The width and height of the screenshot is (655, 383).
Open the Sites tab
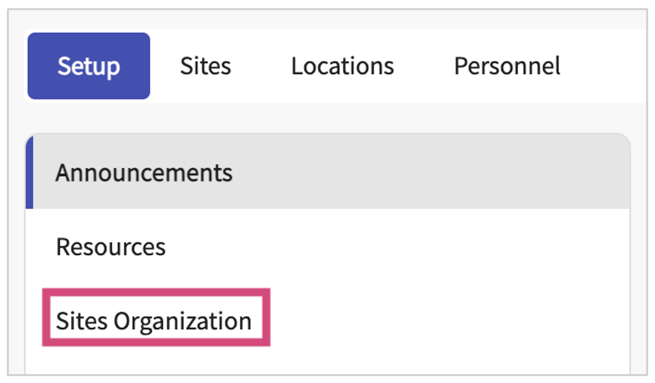coord(205,66)
